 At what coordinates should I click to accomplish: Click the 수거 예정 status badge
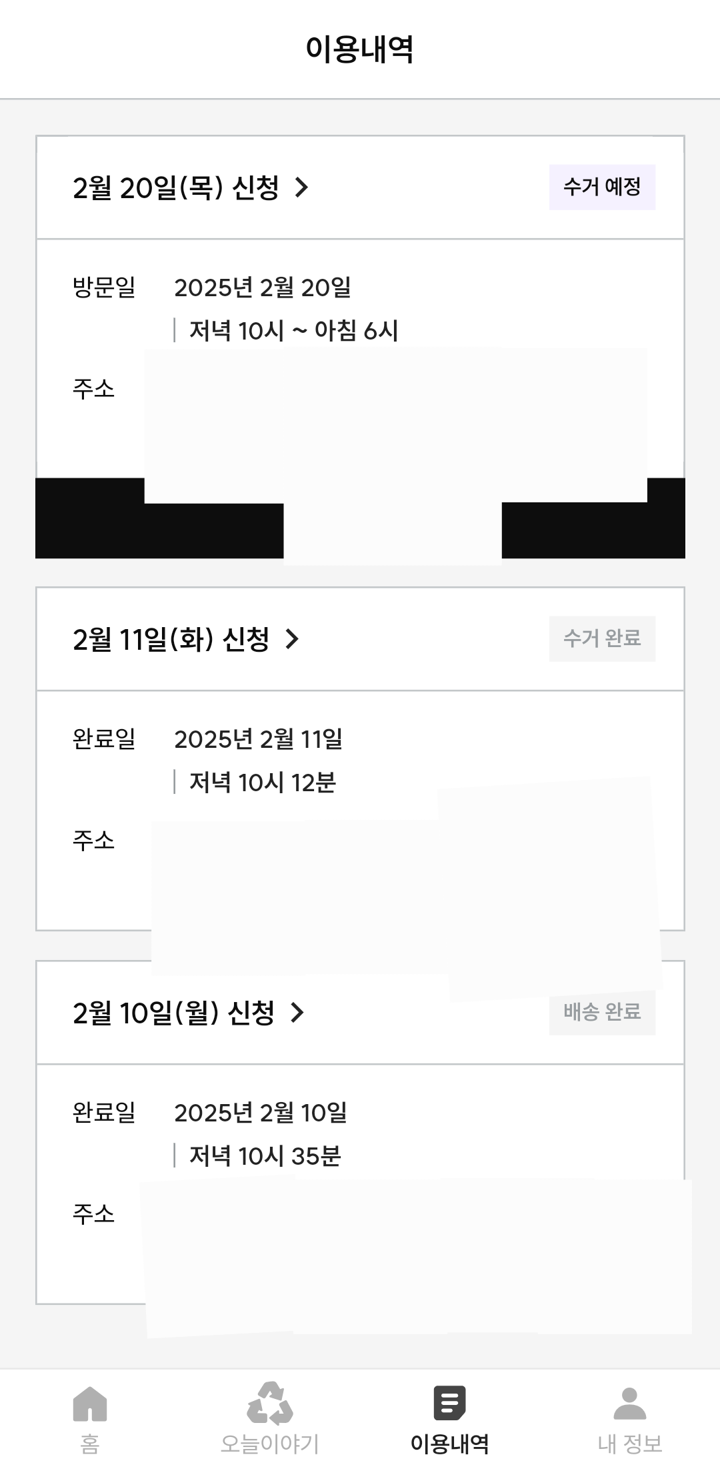(602, 187)
